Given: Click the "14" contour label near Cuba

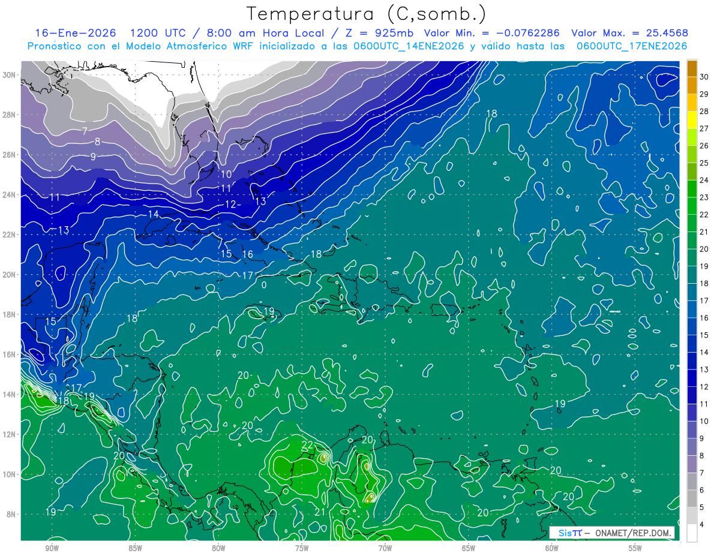Looking at the screenshot, I should [154, 214].
